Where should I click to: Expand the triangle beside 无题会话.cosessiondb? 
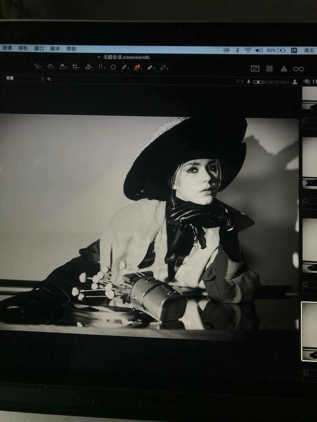coord(99,57)
